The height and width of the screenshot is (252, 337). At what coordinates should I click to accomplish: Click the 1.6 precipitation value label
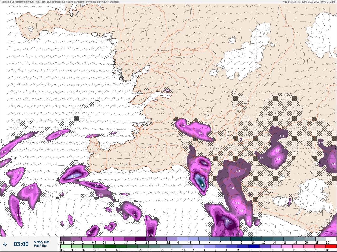coord(183,125)
